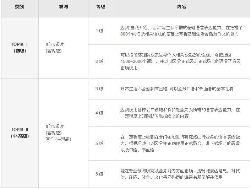Select the TOPIK II (中·高级) category cell

click(x=20, y=133)
